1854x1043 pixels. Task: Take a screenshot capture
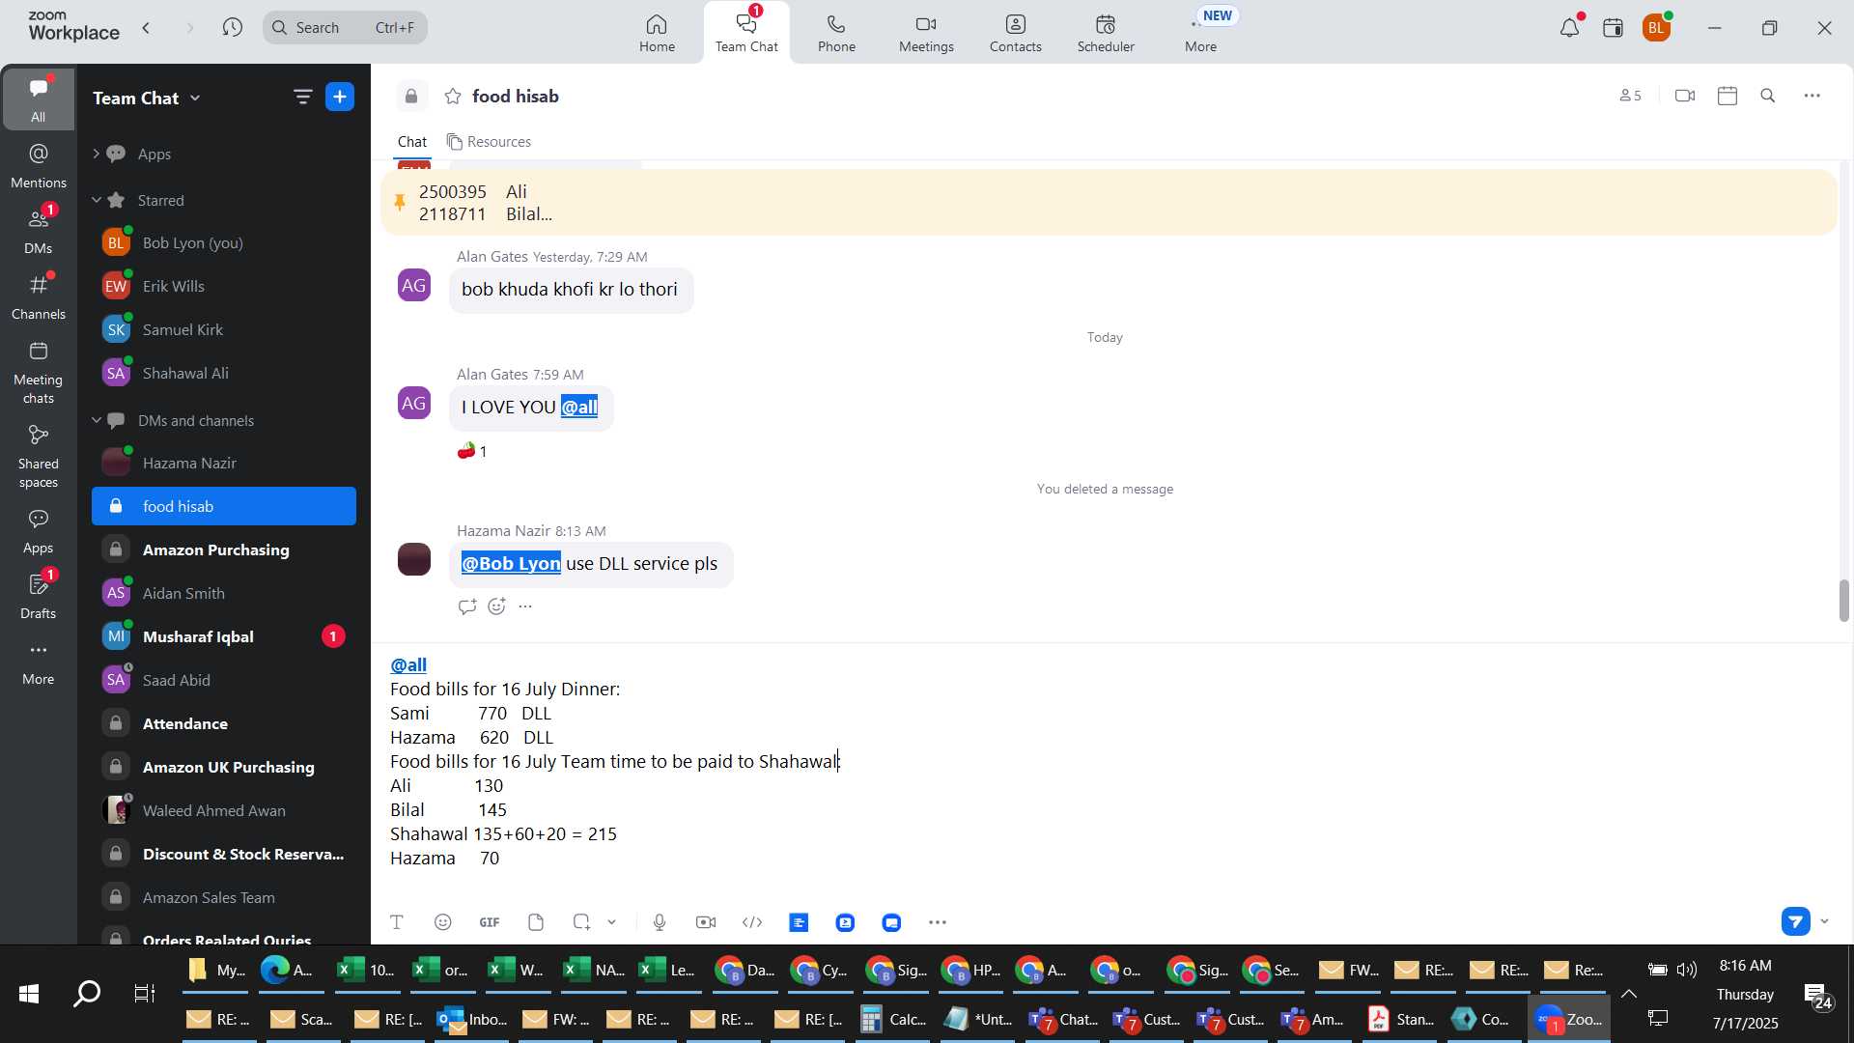coord(581,923)
